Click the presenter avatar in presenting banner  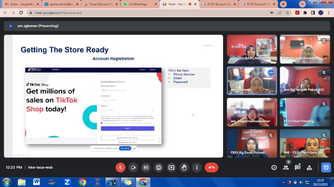click(10, 26)
